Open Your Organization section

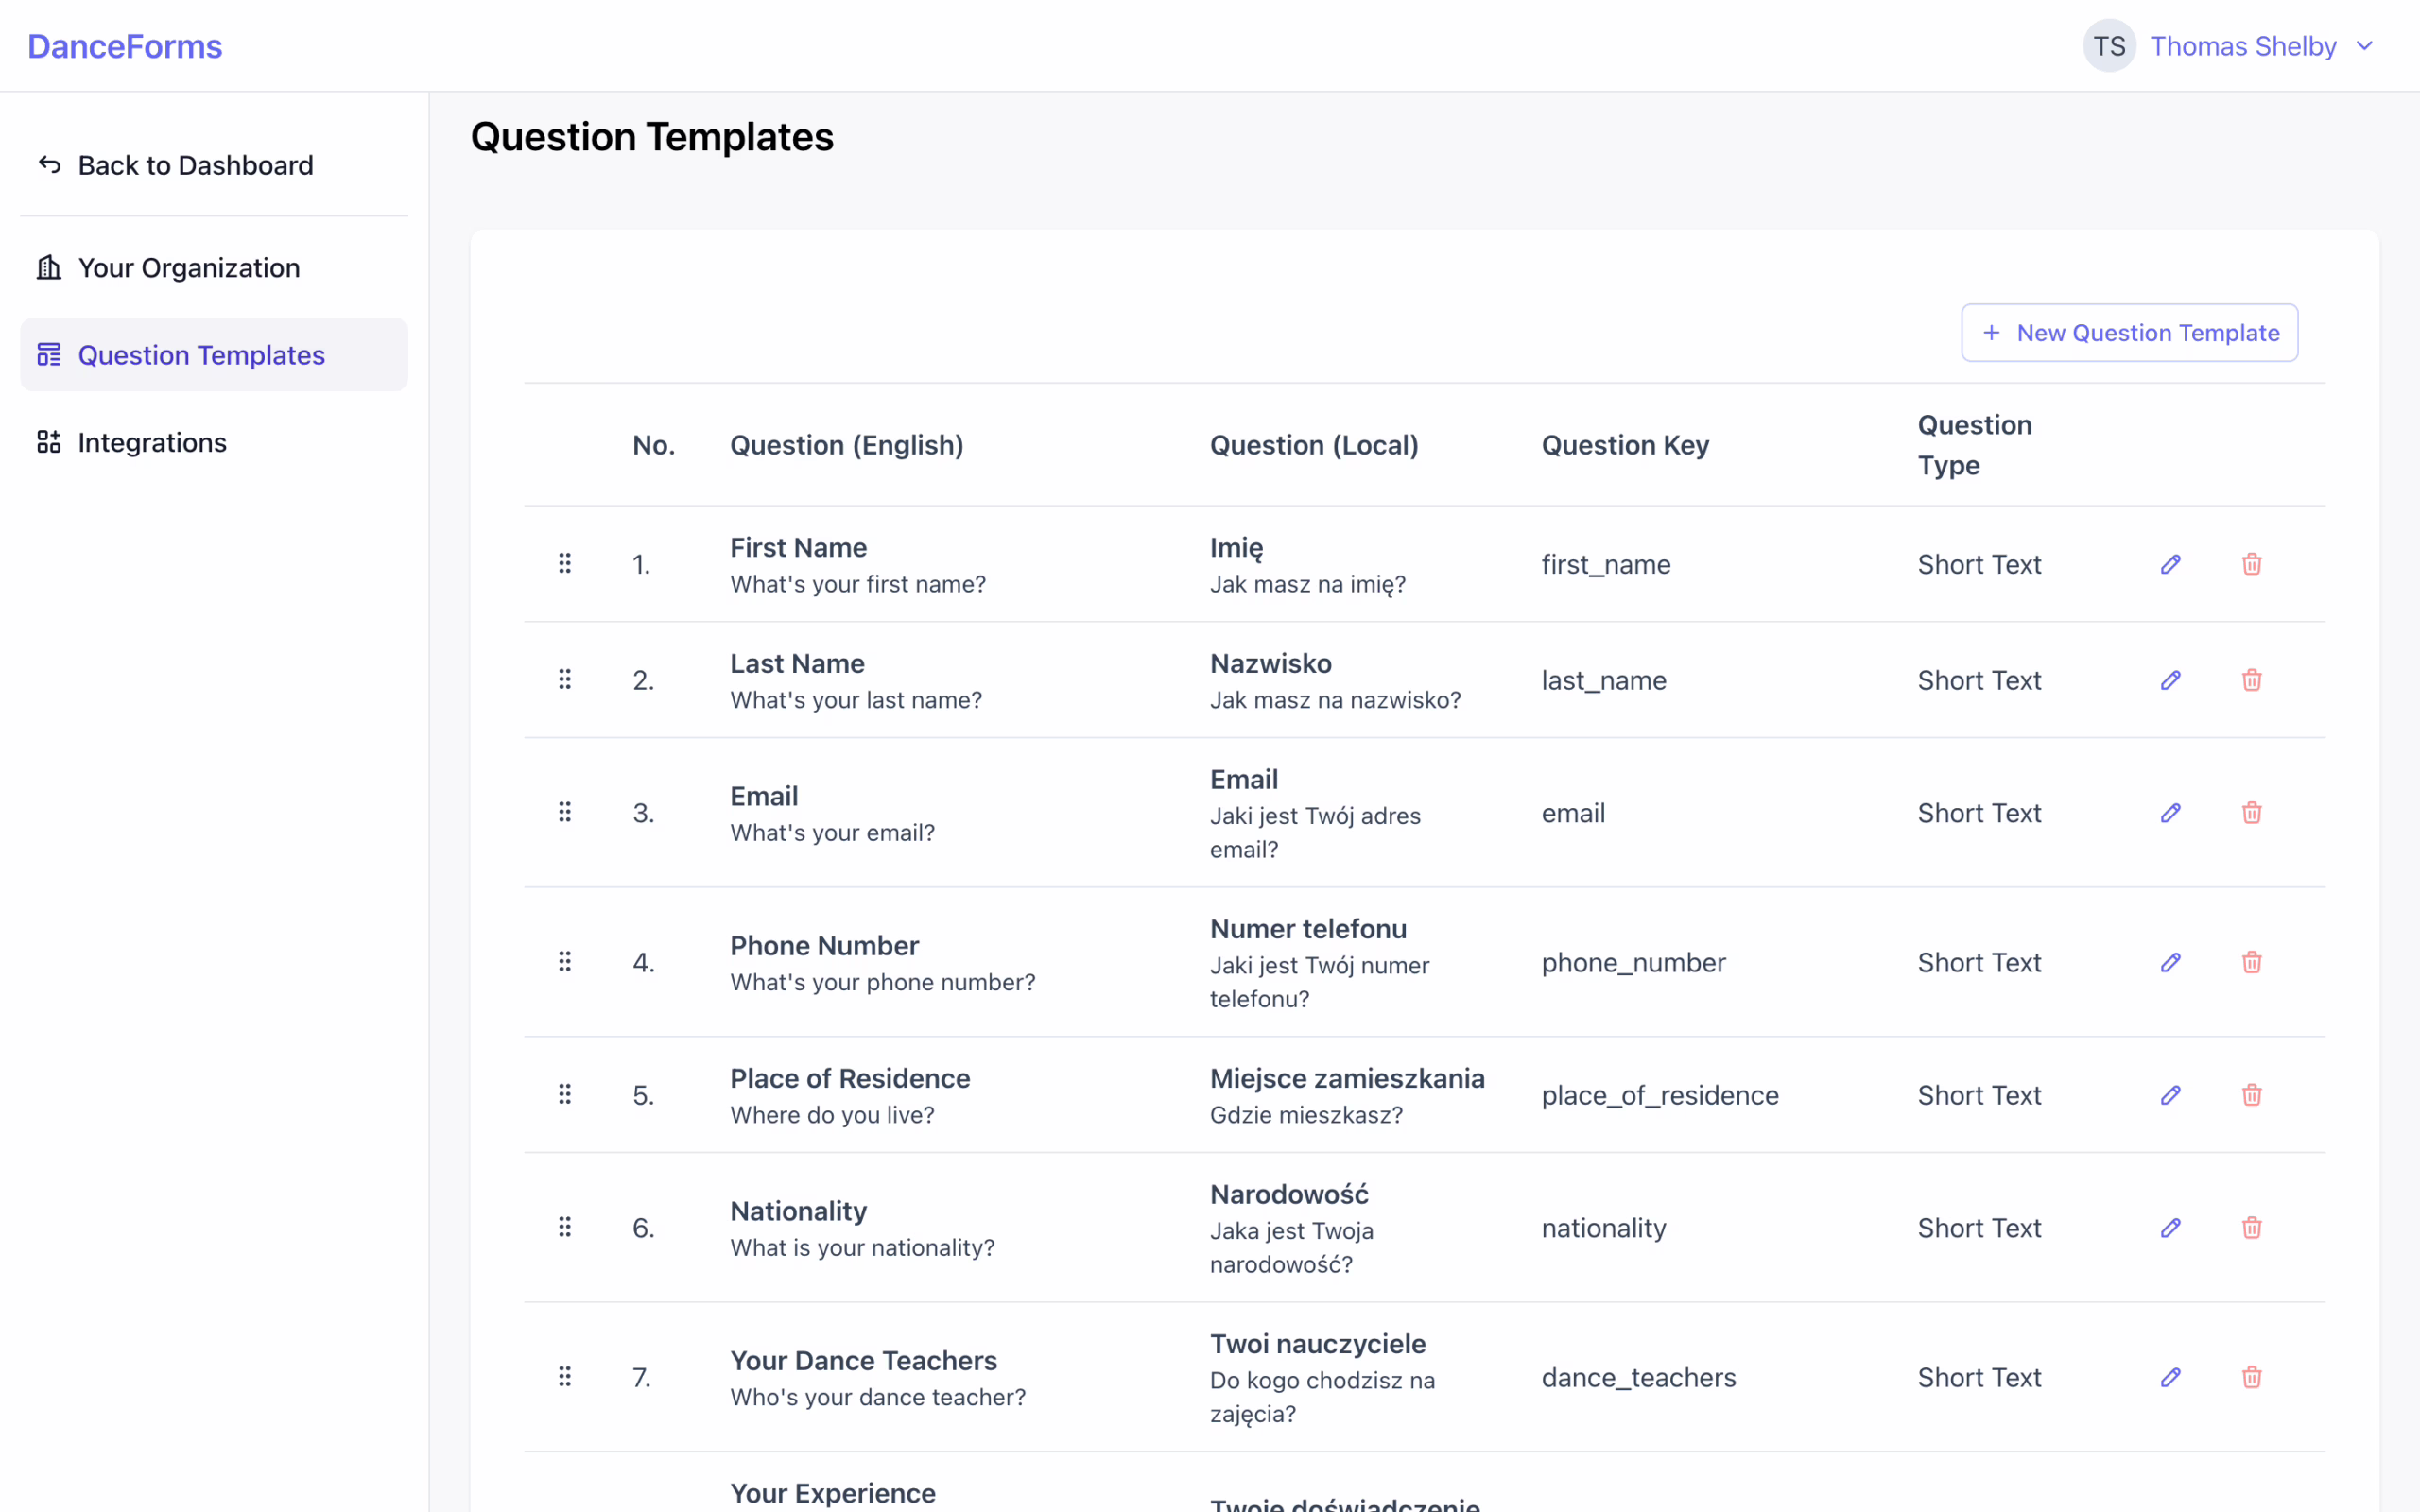[x=188, y=267]
